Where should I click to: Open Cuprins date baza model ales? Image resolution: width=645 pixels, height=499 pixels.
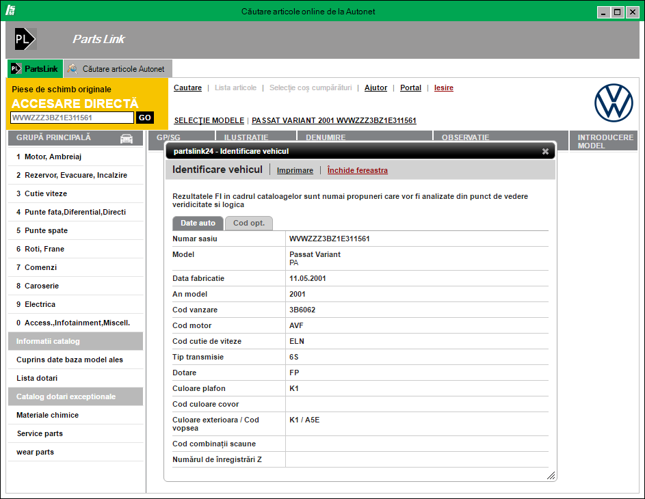click(x=76, y=360)
